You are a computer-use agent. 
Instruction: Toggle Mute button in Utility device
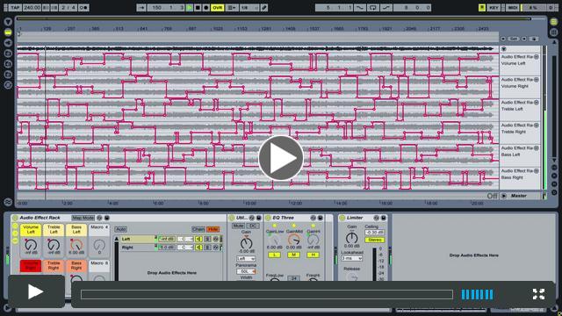click(238, 226)
